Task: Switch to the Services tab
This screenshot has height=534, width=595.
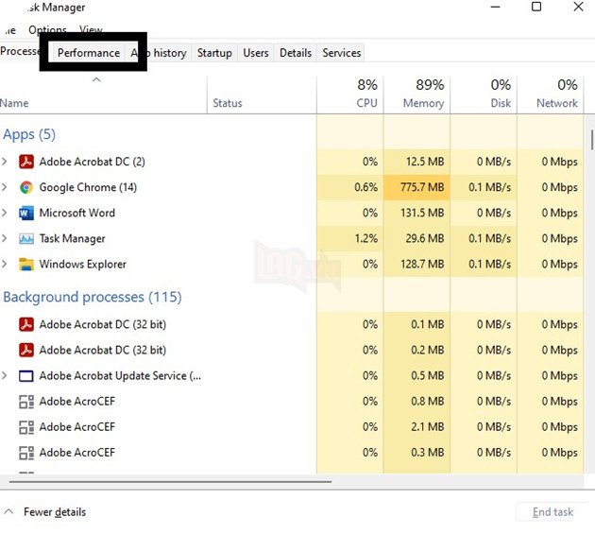Action: coord(342,52)
